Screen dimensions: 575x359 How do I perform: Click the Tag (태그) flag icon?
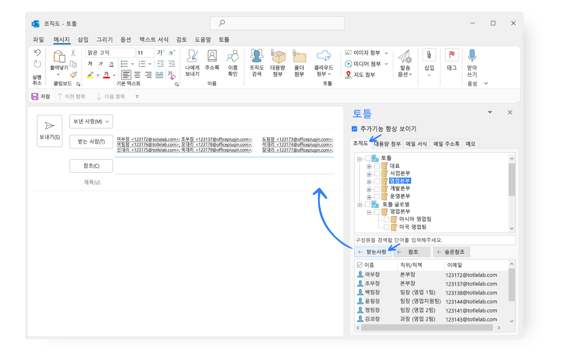click(451, 55)
